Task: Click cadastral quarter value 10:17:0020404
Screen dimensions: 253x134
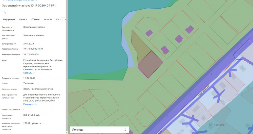Action: [31, 55]
